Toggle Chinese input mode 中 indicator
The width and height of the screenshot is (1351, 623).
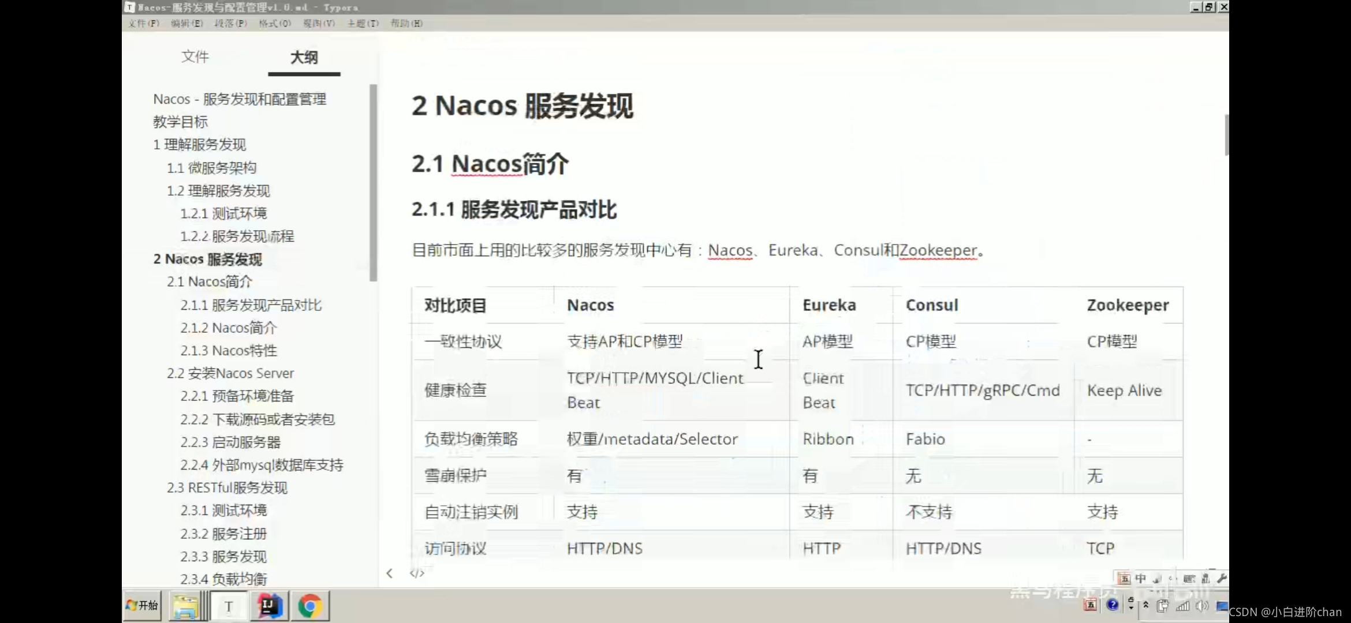pos(1140,579)
